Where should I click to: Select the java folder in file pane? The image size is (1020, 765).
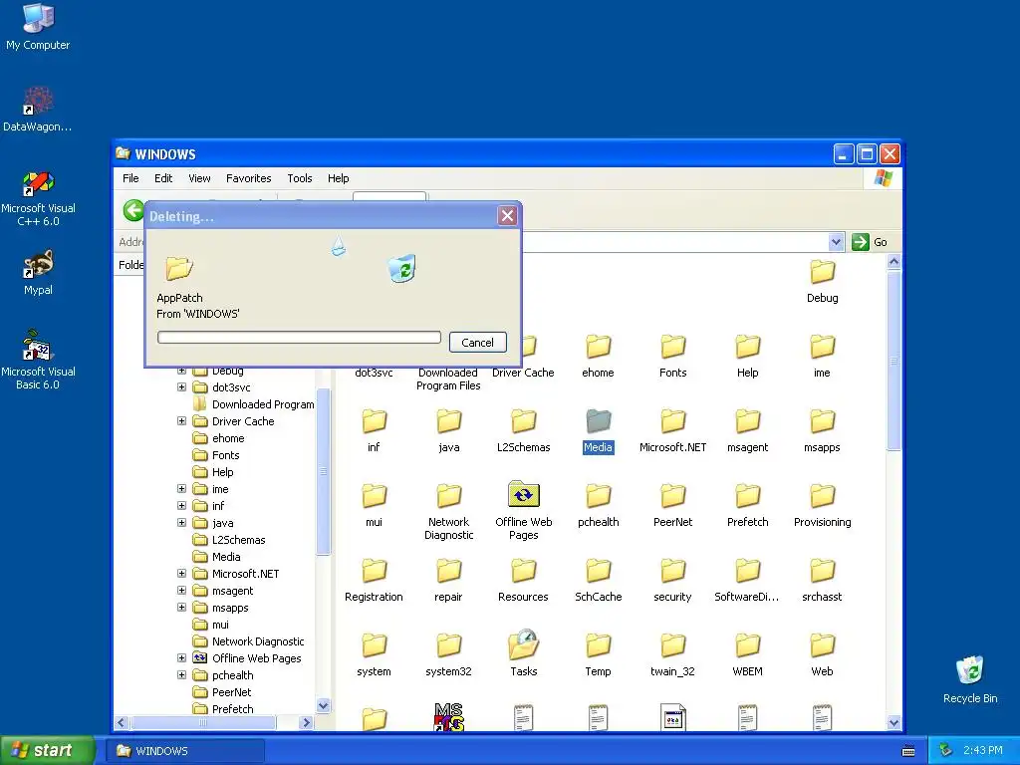[x=449, y=430]
